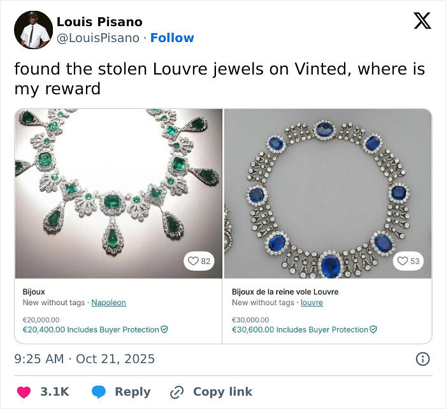Screen dimensions: 446x409
Task: Open the Bijoux listing title
Action: [34, 292]
